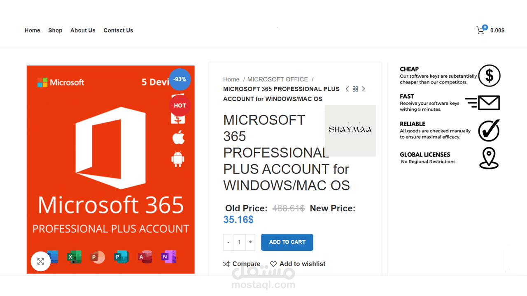Click the 'Old Price:' label

246,208
